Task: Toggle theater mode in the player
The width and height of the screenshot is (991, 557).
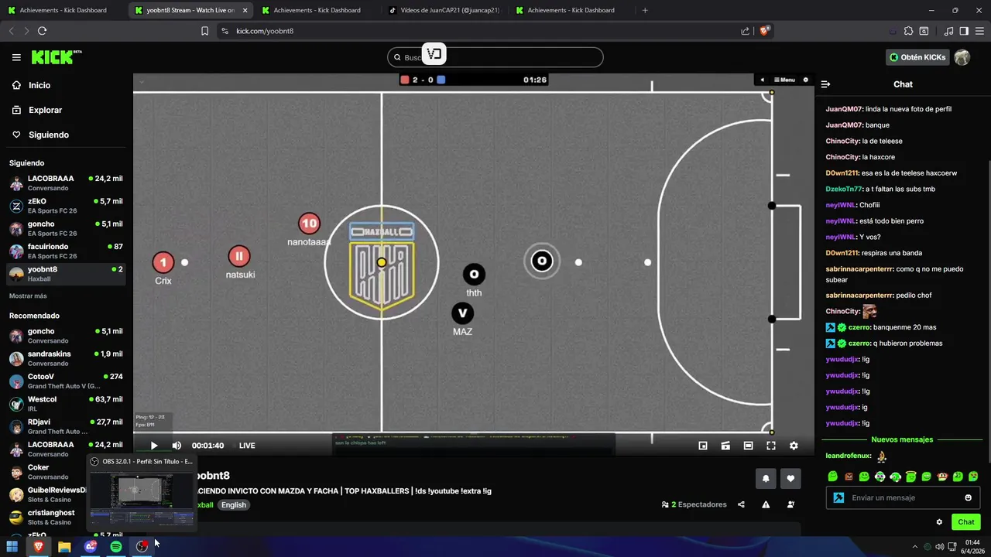Action: [748, 446]
